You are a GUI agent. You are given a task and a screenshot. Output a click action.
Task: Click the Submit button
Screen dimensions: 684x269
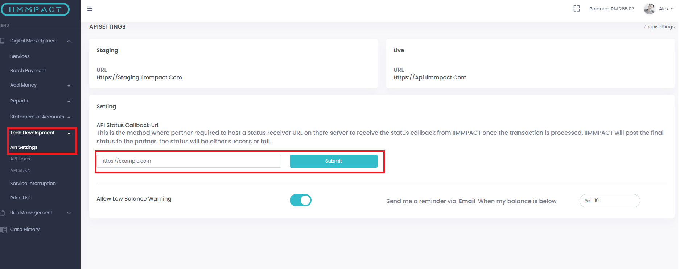click(333, 161)
